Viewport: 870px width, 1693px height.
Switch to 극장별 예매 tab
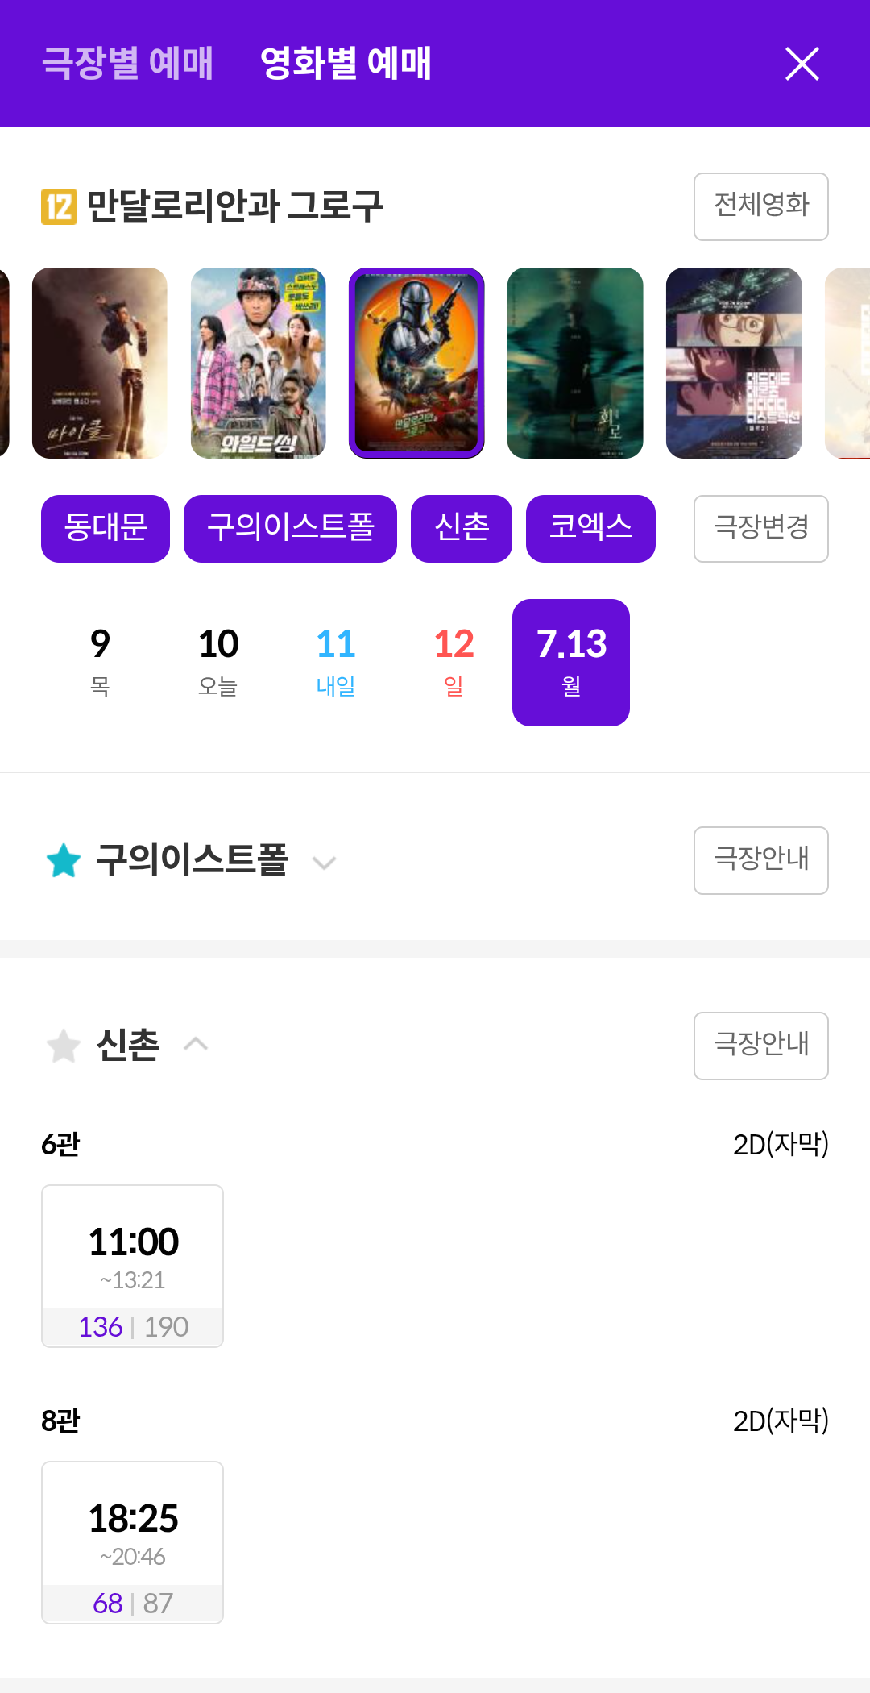point(127,63)
